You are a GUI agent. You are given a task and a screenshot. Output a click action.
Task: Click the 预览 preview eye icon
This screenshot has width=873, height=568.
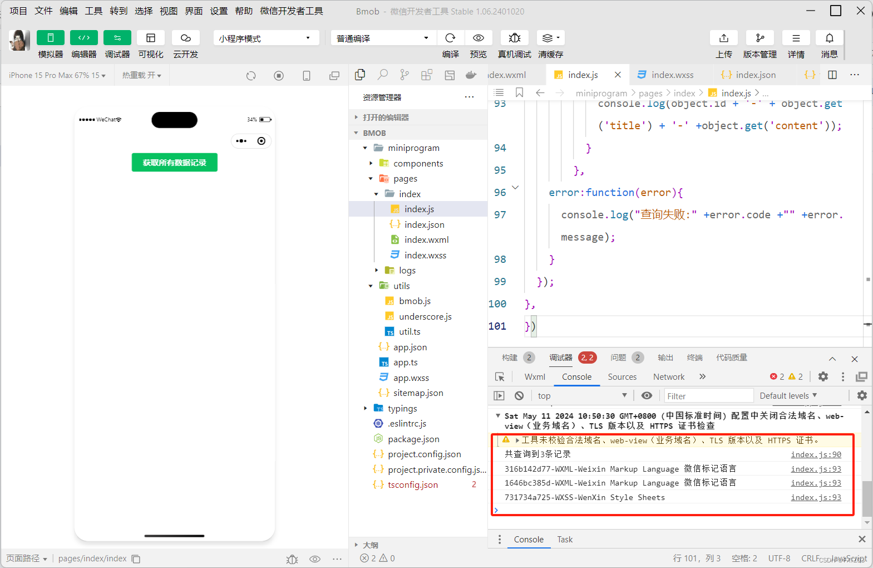pyautogui.click(x=478, y=38)
